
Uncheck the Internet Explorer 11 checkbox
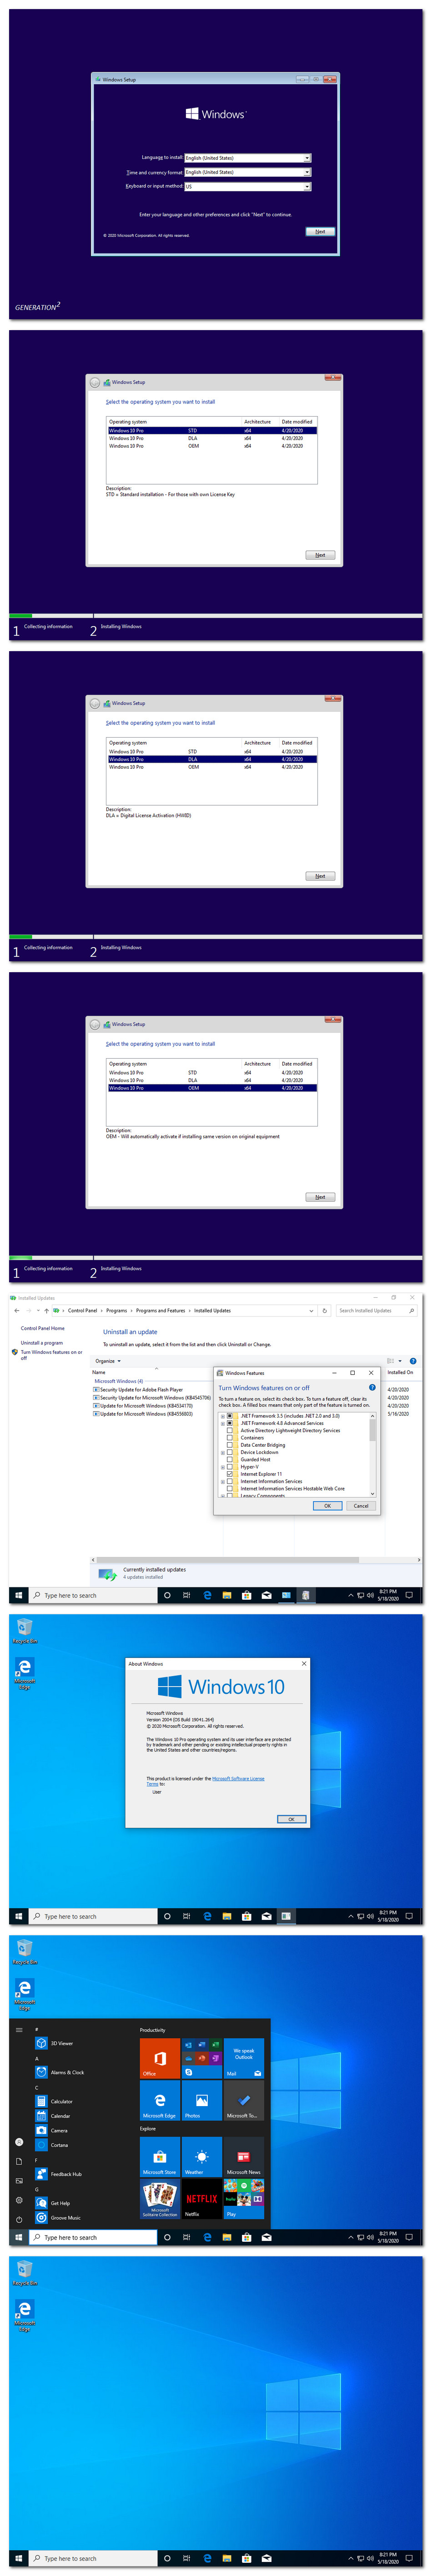[x=231, y=1474]
